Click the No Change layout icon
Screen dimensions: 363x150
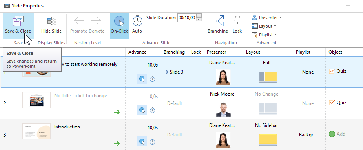point(268,109)
